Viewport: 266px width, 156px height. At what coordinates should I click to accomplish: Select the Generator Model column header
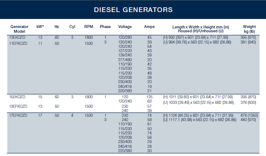(19, 29)
